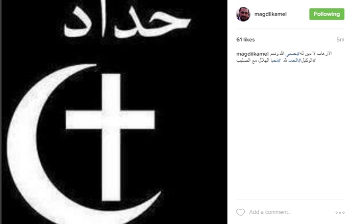The width and height of the screenshot is (353, 224).
Task: Click the #الوكيل text in the caption
Action: [308, 61]
